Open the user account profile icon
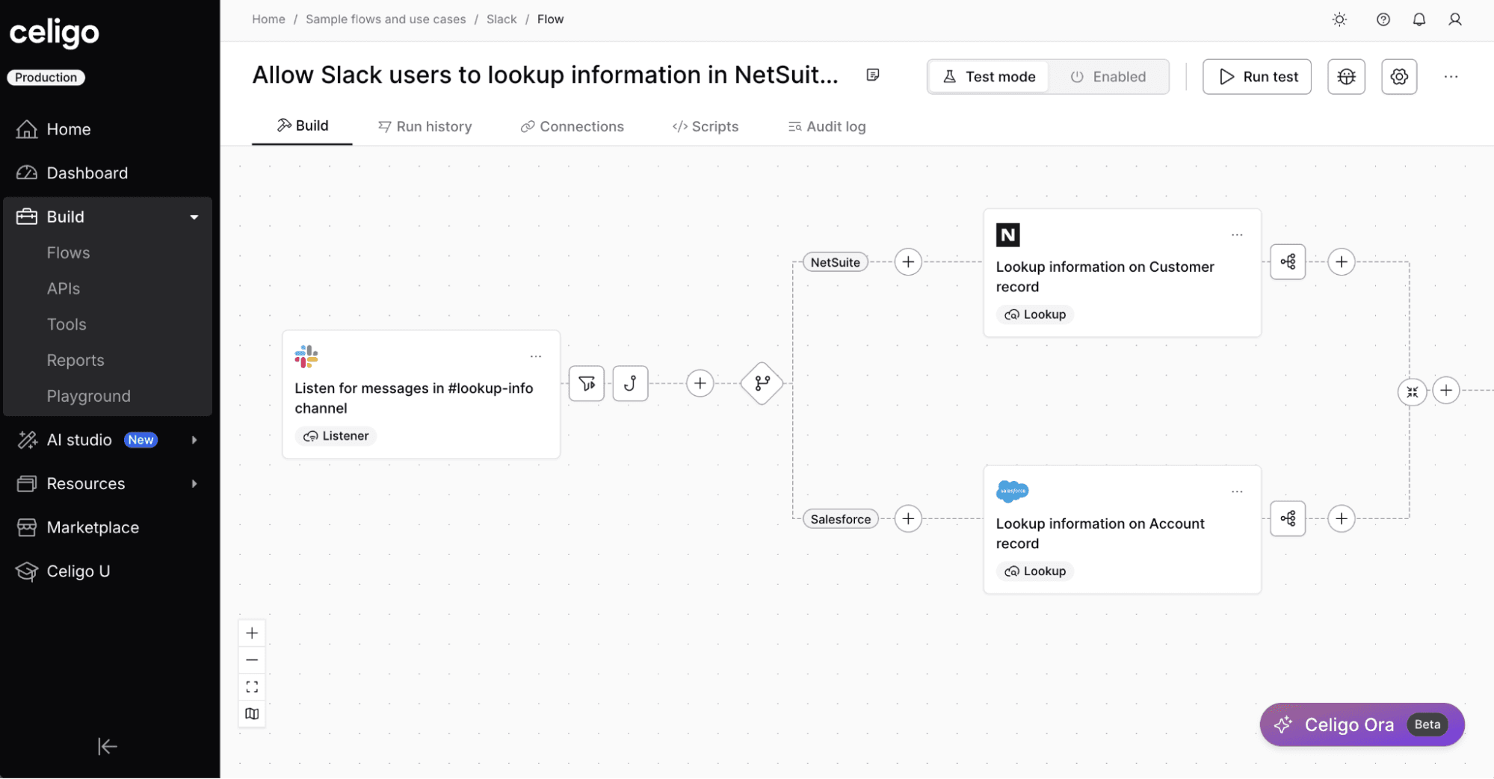Screen dimensions: 1494x779 click(1454, 19)
